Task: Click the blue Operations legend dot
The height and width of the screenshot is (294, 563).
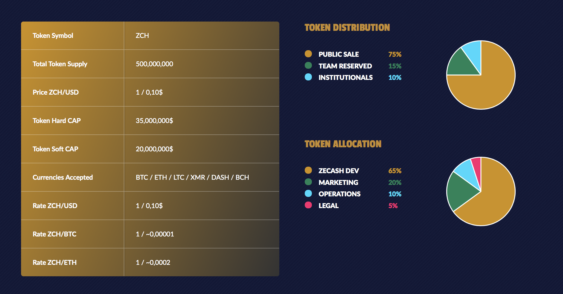Action: click(x=308, y=193)
